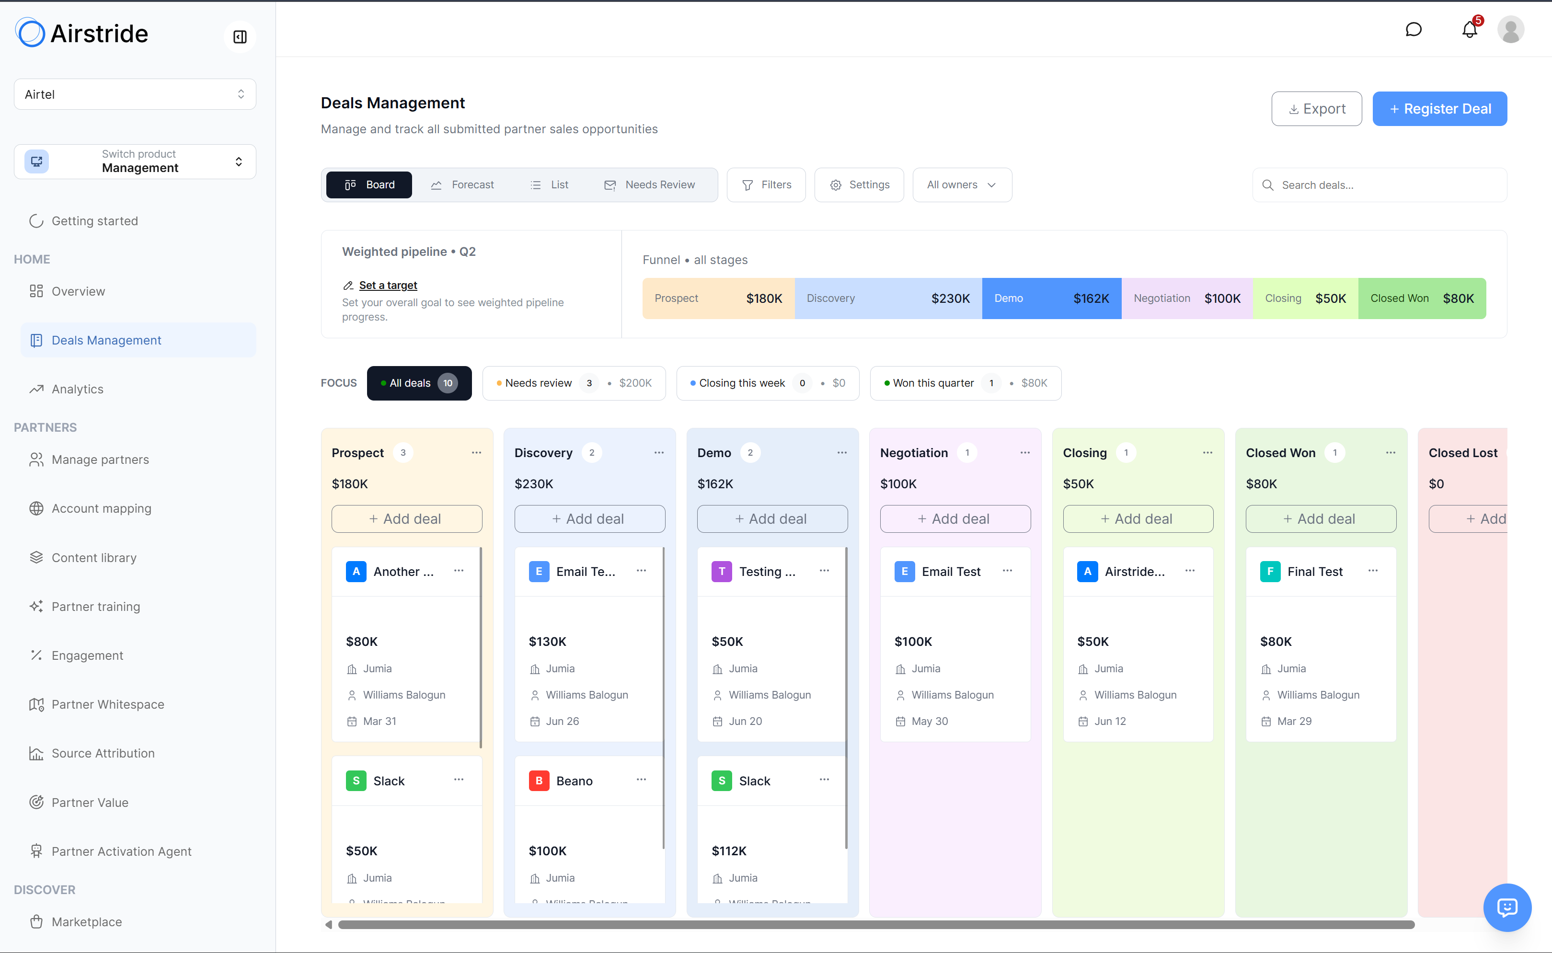Click the Testing purple T avatar
This screenshot has width=1552, height=953.
[x=722, y=572]
